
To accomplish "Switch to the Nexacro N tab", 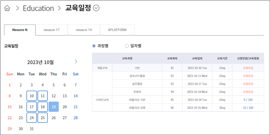I will [x=20, y=30].
